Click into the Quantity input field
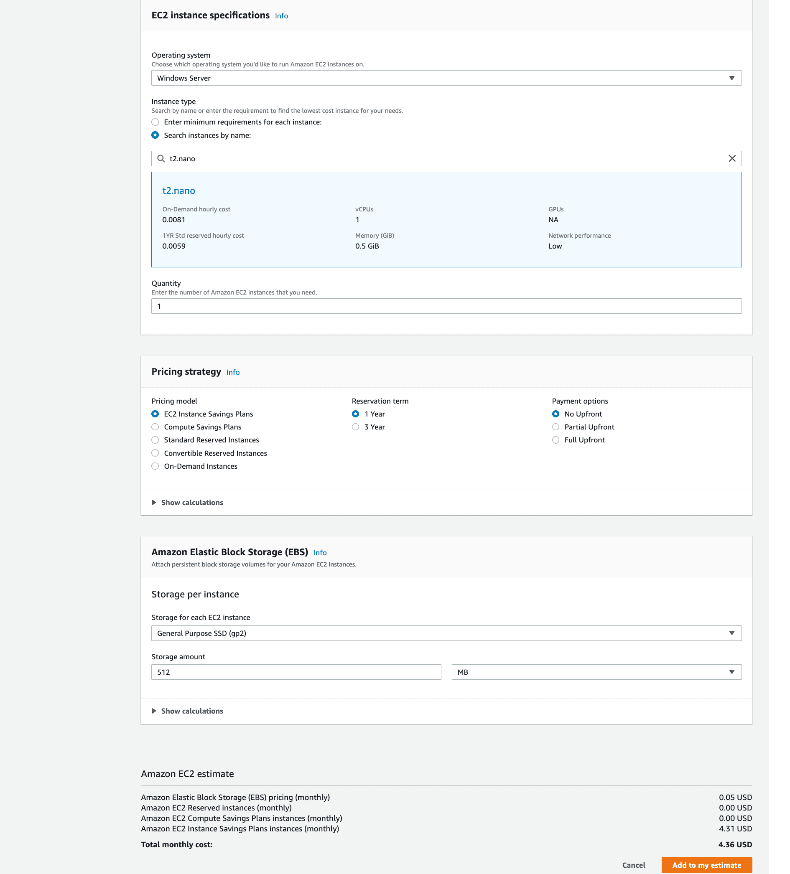790x874 pixels. click(x=446, y=306)
